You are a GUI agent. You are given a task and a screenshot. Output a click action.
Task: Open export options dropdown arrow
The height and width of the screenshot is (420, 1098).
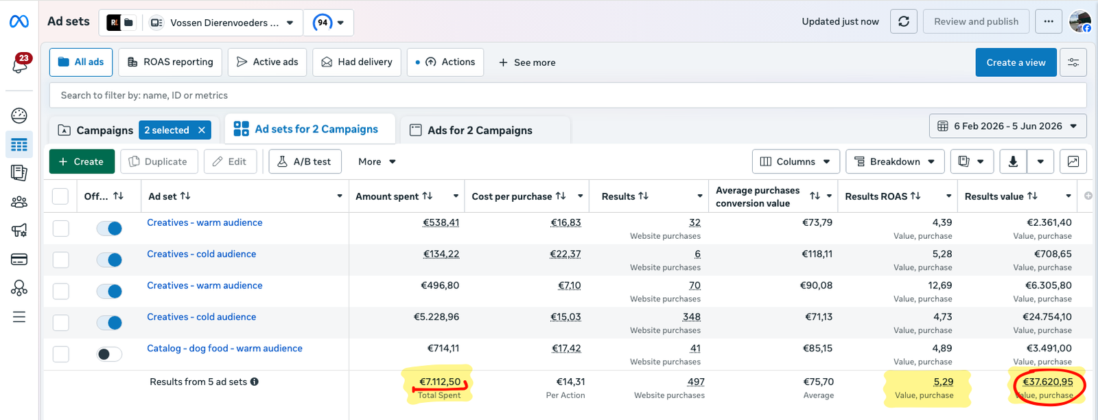click(1040, 162)
